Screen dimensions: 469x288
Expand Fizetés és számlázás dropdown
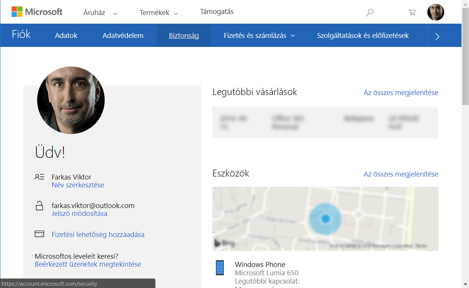(x=259, y=36)
